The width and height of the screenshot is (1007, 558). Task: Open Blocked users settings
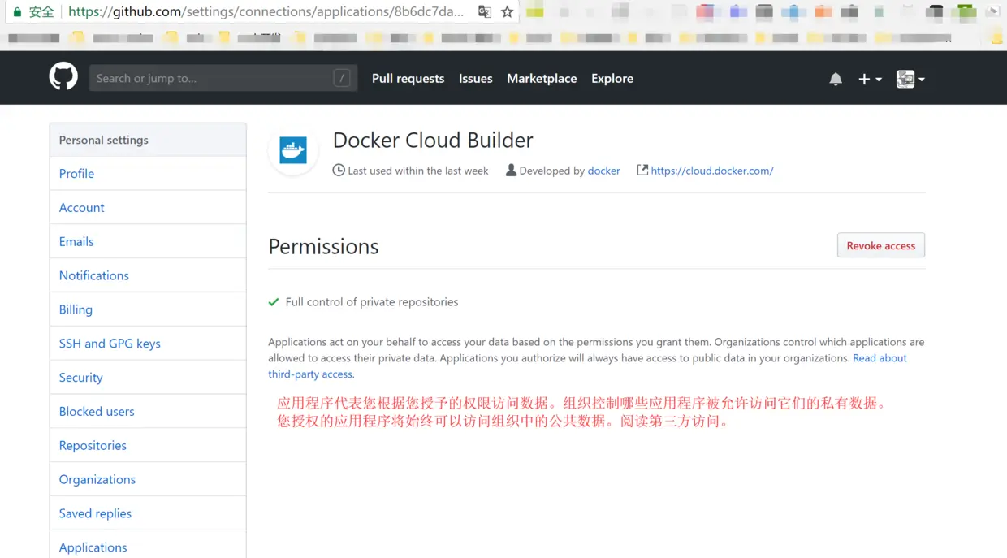(x=148, y=412)
